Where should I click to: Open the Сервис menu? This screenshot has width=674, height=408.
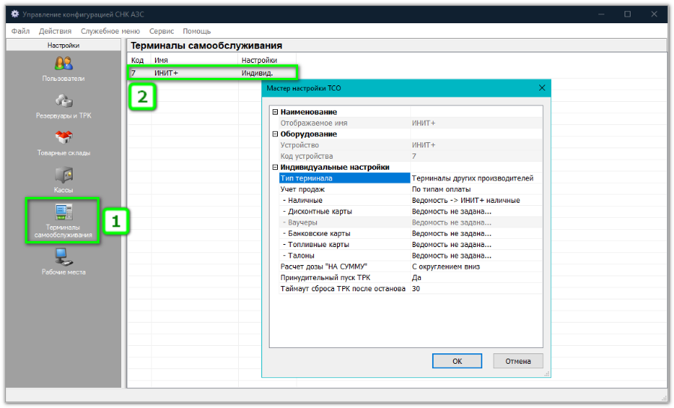click(161, 31)
